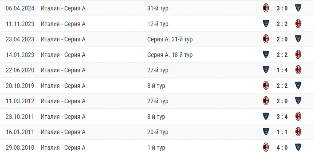Open the 3:0 score from 06.04.2024
Image resolution: width=314 pixels, height=155 pixels.
(x=282, y=8)
